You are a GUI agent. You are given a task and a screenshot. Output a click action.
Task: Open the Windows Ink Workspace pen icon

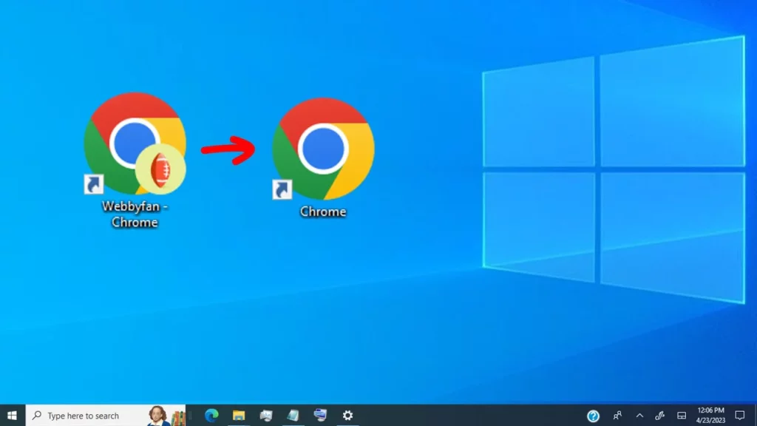(x=660, y=416)
